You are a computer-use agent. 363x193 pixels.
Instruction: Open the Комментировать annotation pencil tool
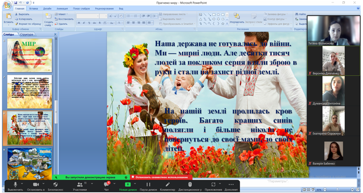point(168,184)
